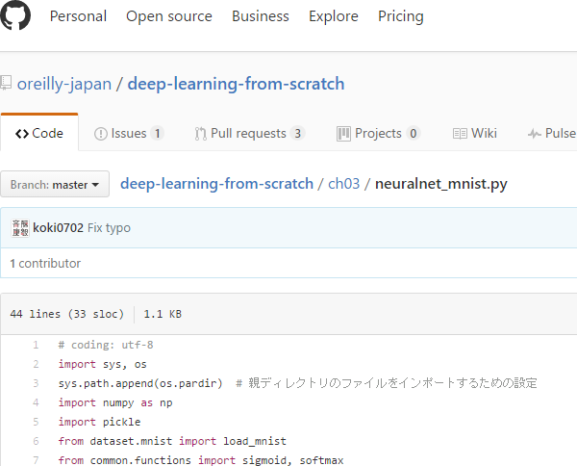
Task: Click the Japanese comment on line 3
Action: pyautogui.click(x=387, y=383)
